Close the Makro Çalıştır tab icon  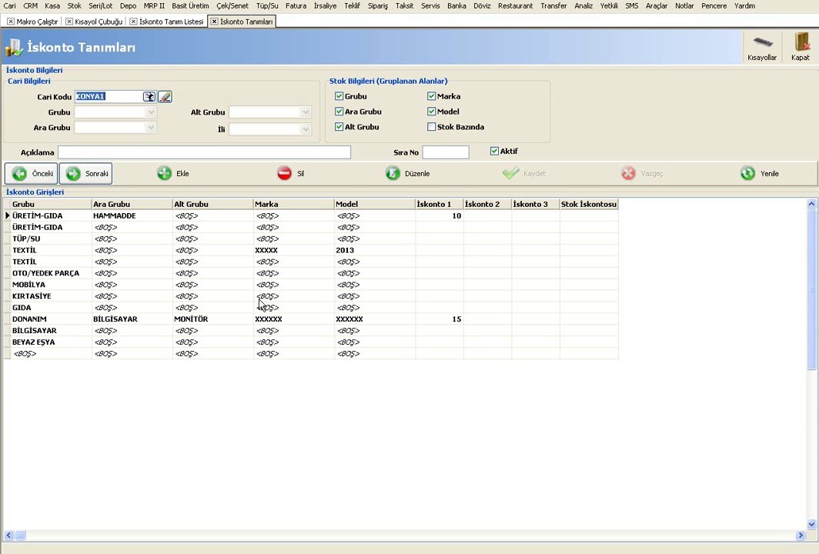coord(11,22)
